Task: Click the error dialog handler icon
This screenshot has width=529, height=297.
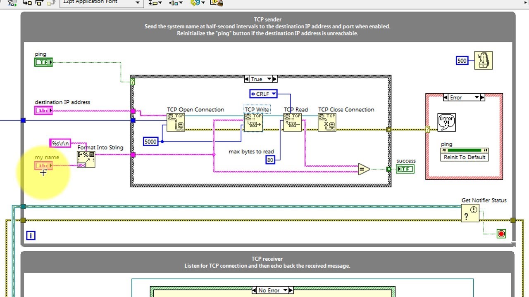Action: [447, 123]
